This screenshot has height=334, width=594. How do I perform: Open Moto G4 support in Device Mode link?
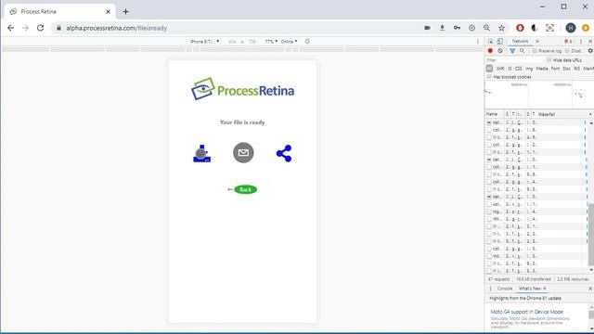(x=526, y=312)
